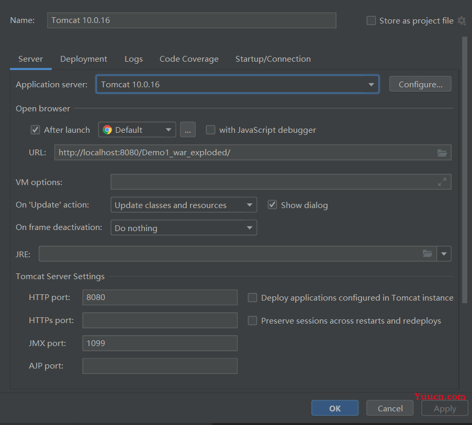Screen dimensions: 472x425
Task: Switch to the Deployment tab
Action: click(x=84, y=59)
